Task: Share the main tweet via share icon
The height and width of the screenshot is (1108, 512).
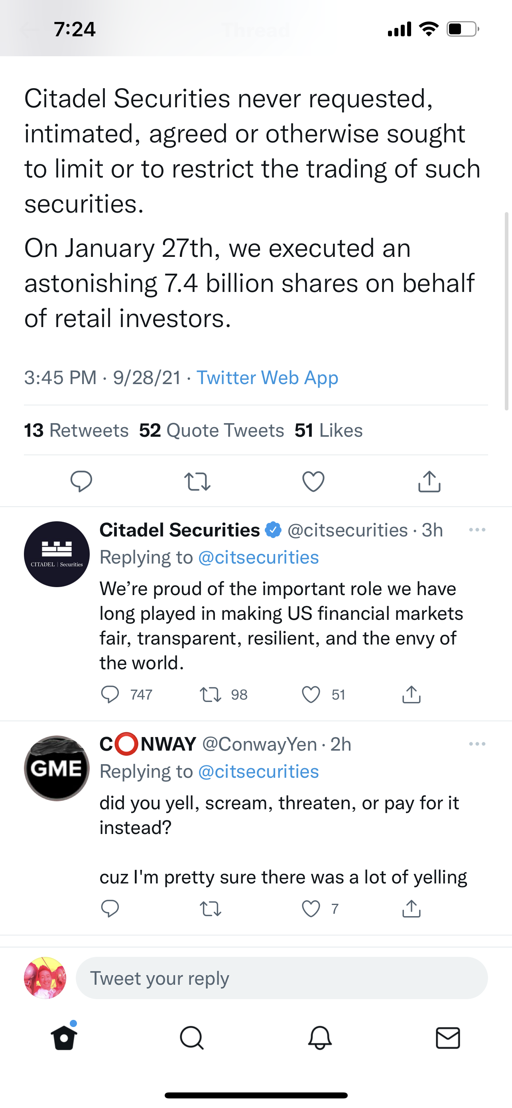Action: [x=429, y=481]
